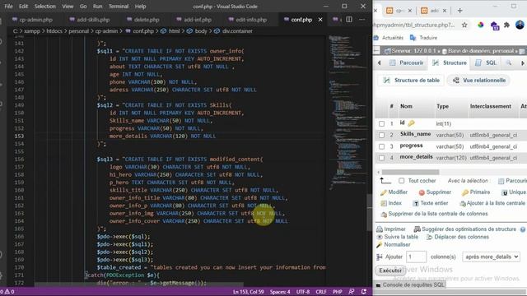Open a new browser tab
527x296 pixels.
459,11
